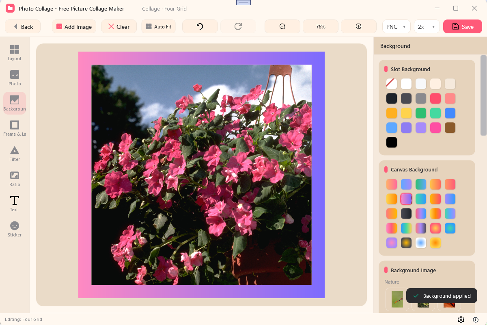Select white slot background swatch

point(406,84)
